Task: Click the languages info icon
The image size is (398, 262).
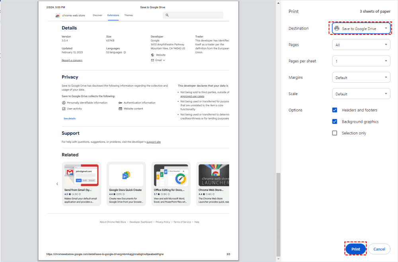Action: click(x=125, y=52)
